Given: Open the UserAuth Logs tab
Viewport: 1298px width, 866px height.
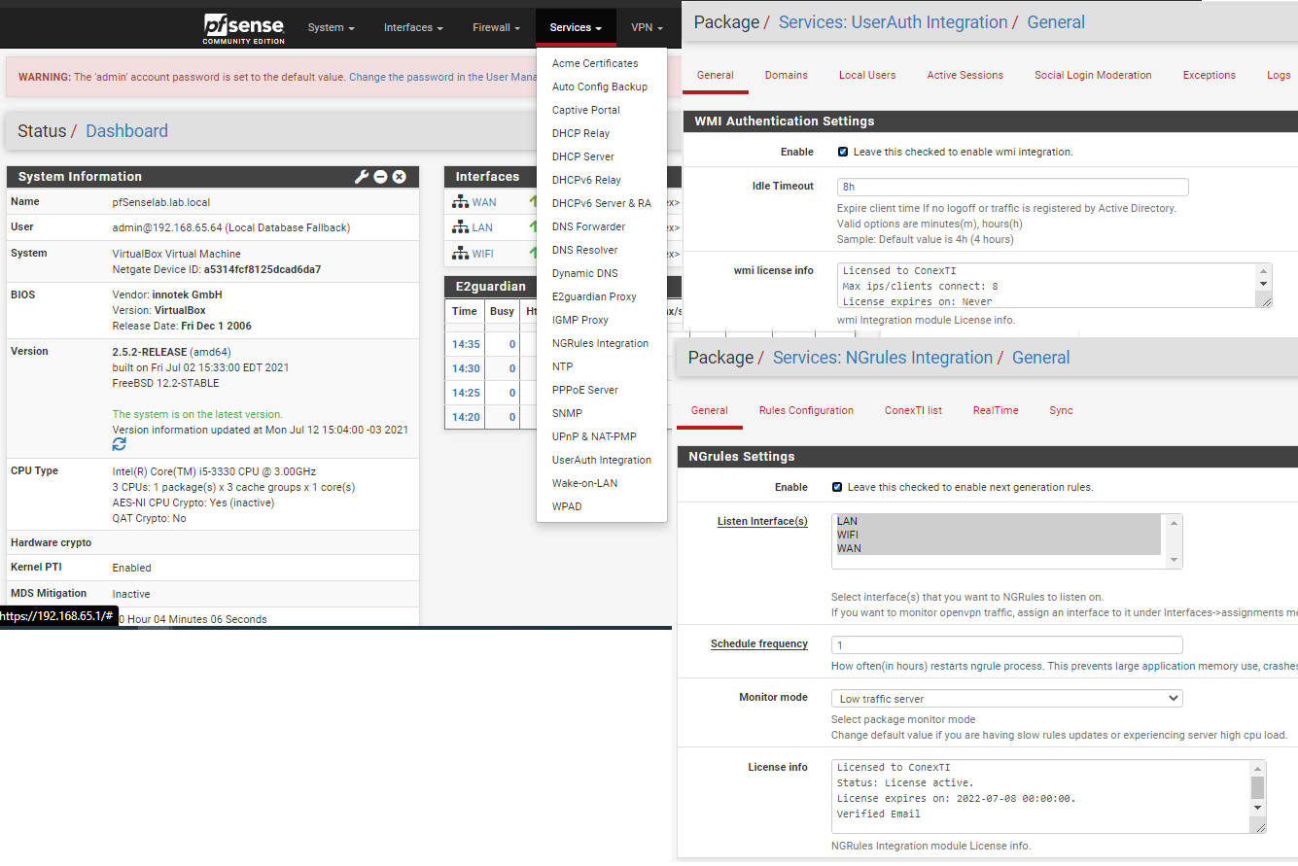Looking at the screenshot, I should 1279,75.
